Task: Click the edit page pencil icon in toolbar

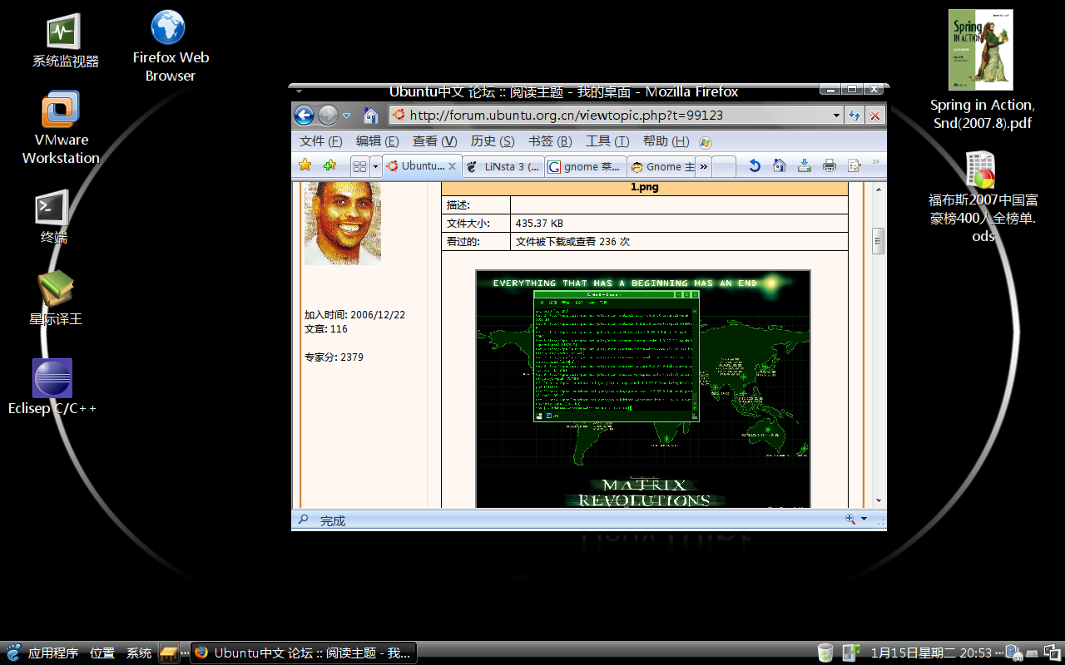Action: tap(854, 165)
